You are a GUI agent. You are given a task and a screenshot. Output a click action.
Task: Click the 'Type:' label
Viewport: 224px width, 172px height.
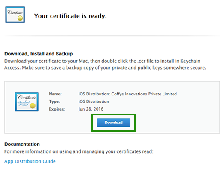pyautogui.click(x=54, y=101)
